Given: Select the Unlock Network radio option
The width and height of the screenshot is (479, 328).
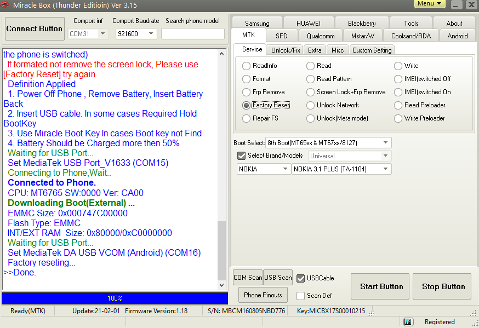Looking at the screenshot, I should (x=310, y=105).
